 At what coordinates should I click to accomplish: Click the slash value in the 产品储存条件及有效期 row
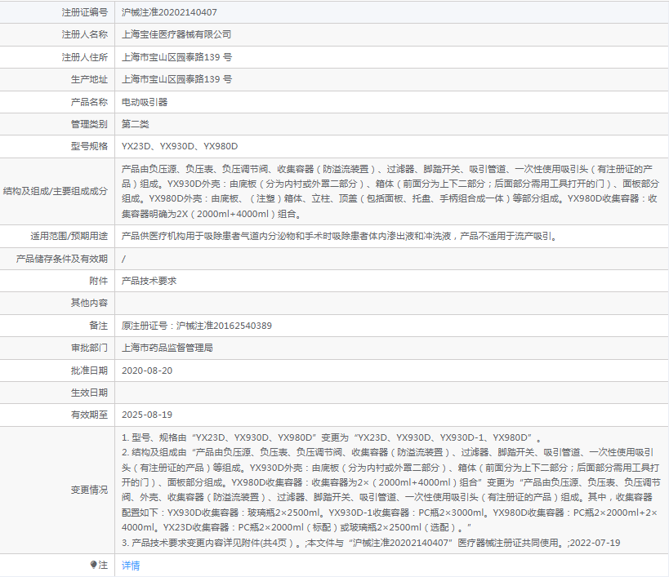click(x=123, y=259)
